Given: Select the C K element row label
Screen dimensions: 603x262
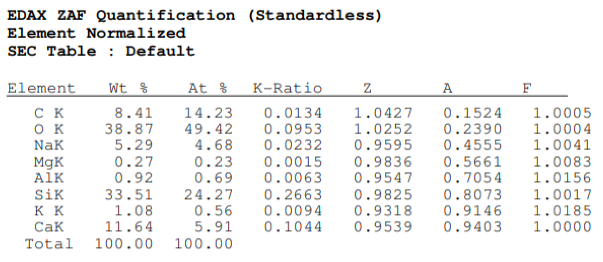Looking at the screenshot, I should coord(49,113).
